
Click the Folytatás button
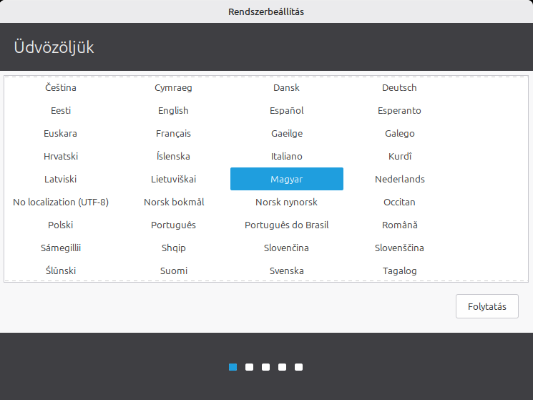486,306
